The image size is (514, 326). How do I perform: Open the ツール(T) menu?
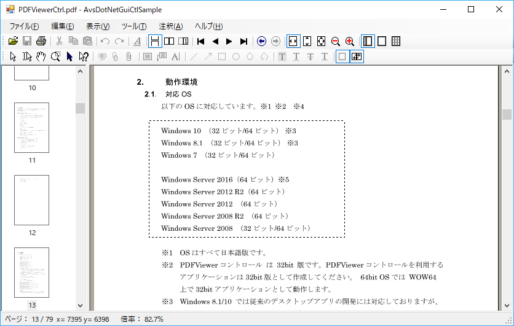point(134,26)
